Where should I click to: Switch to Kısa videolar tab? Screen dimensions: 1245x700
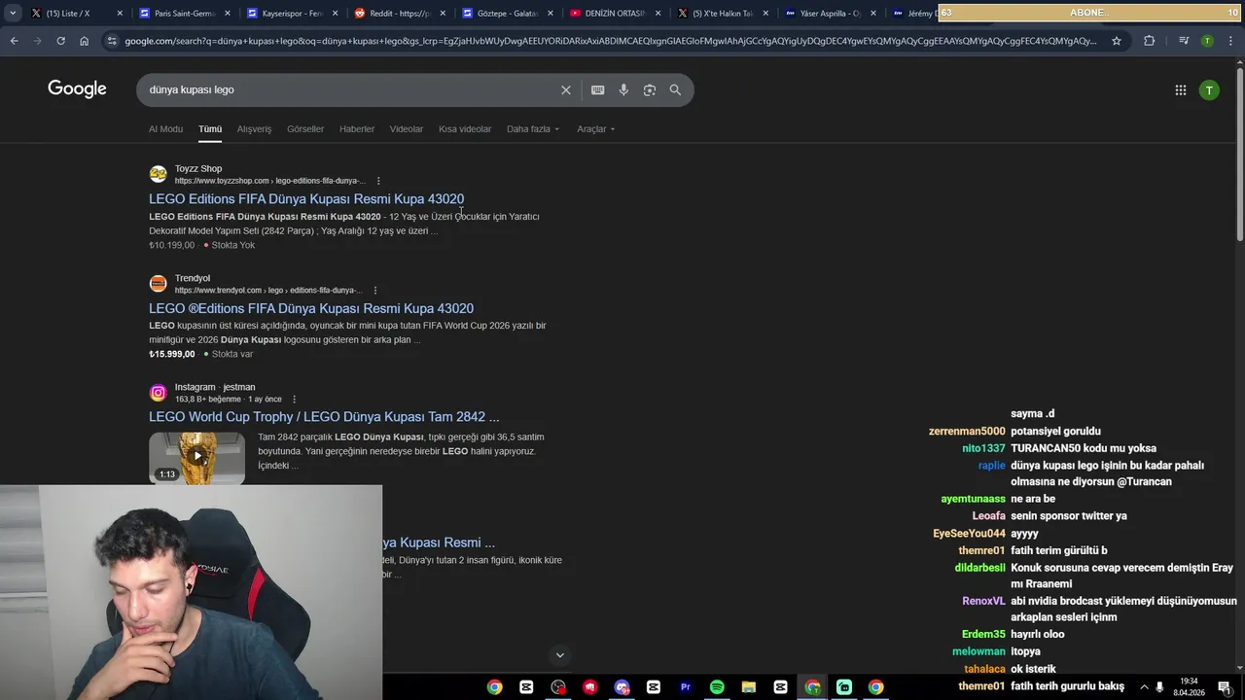pos(465,129)
